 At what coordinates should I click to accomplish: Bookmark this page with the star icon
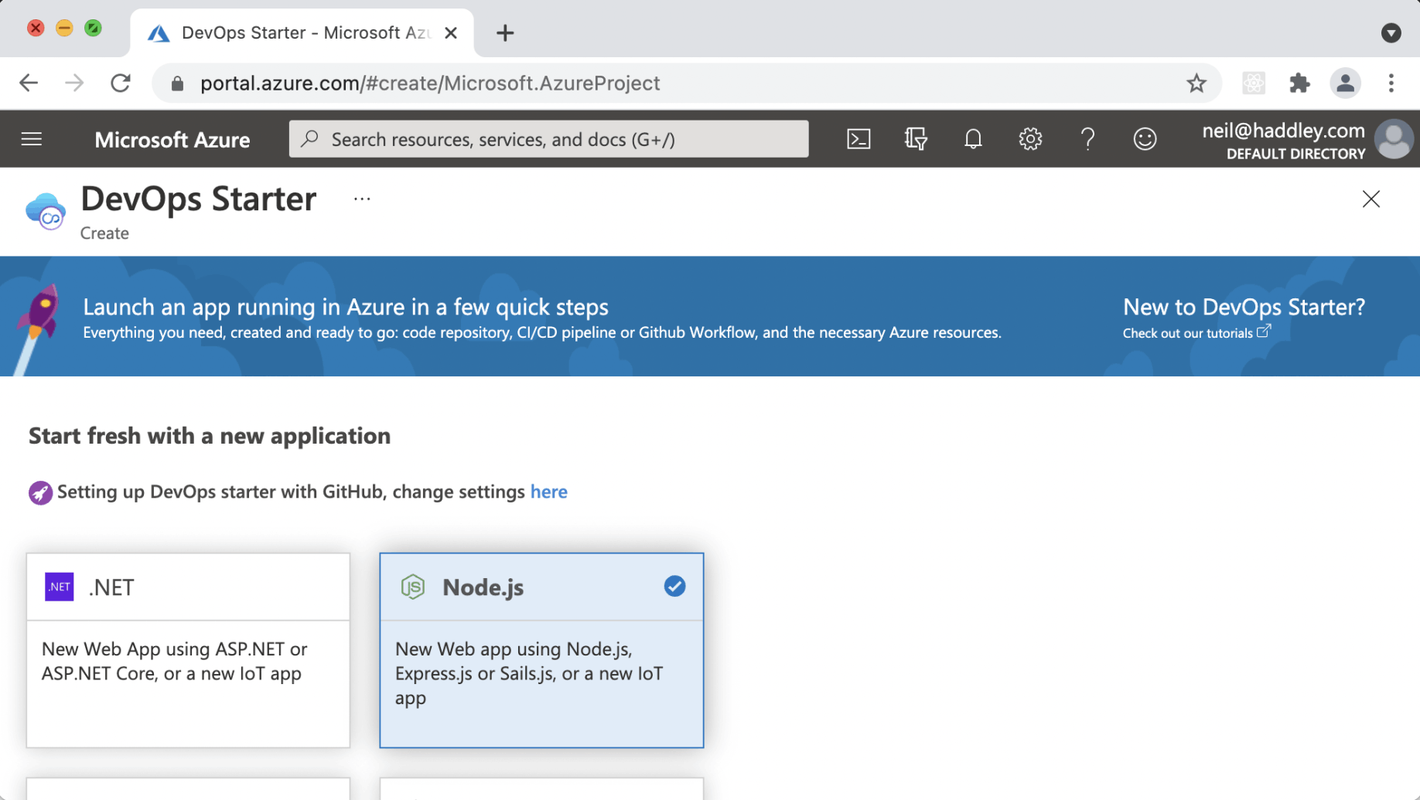[x=1196, y=83]
